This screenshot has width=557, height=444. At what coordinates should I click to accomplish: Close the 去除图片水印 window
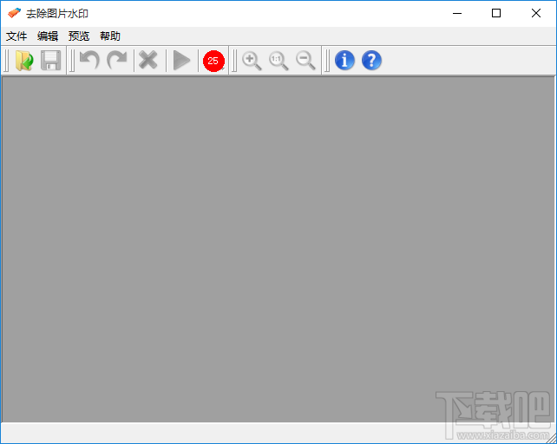pyautogui.click(x=536, y=13)
